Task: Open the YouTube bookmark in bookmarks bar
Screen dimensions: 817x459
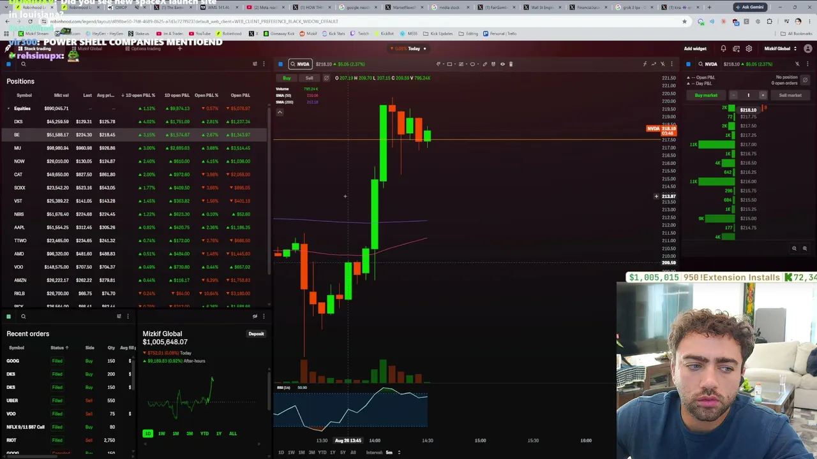Action: [x=200, y=33]
